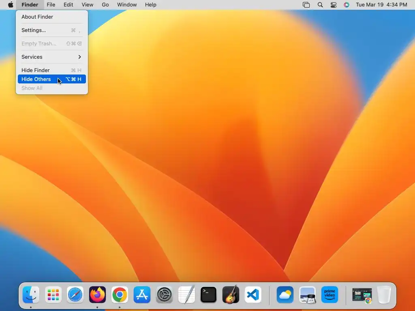
Task: Open Visual Studio Code in Dock
Action: click(x=253, y=295)
